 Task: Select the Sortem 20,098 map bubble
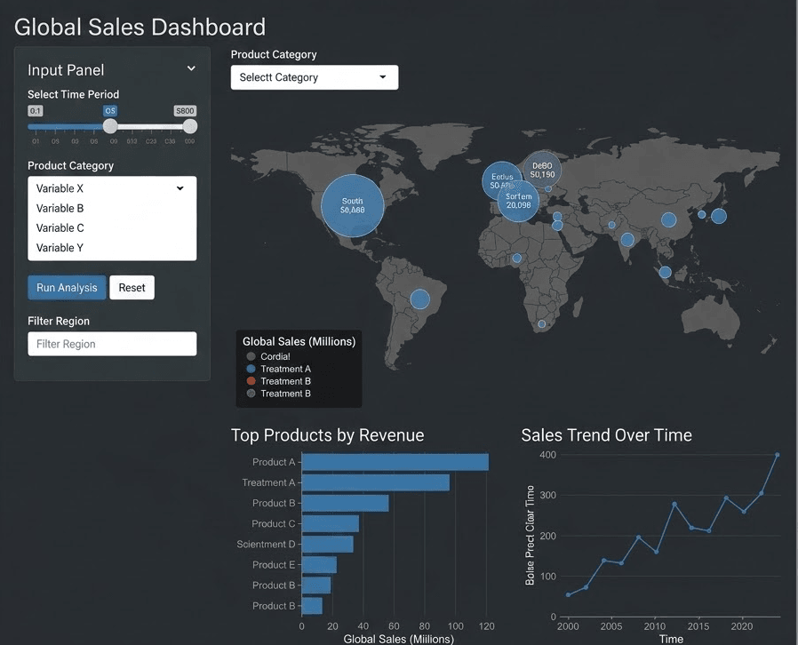[516, 198]
